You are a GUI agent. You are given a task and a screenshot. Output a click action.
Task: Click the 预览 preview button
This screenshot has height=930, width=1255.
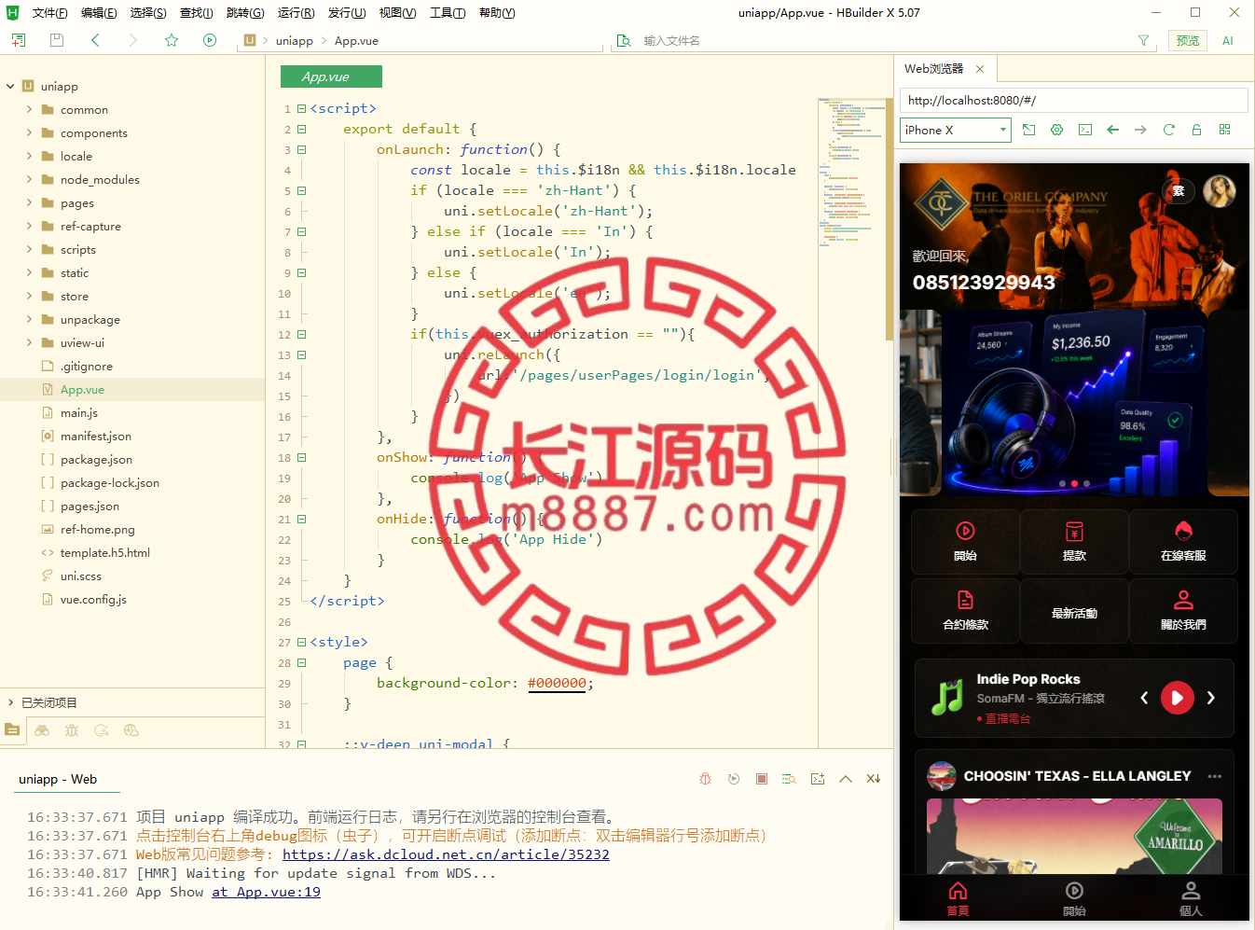pyautogui.click(x=1188, y=40)
